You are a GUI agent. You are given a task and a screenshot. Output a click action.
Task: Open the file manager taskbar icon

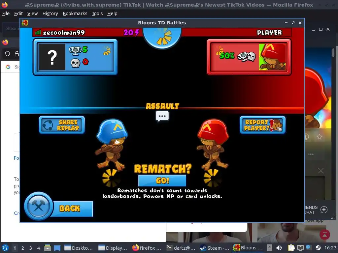click(x=48, y=248)
